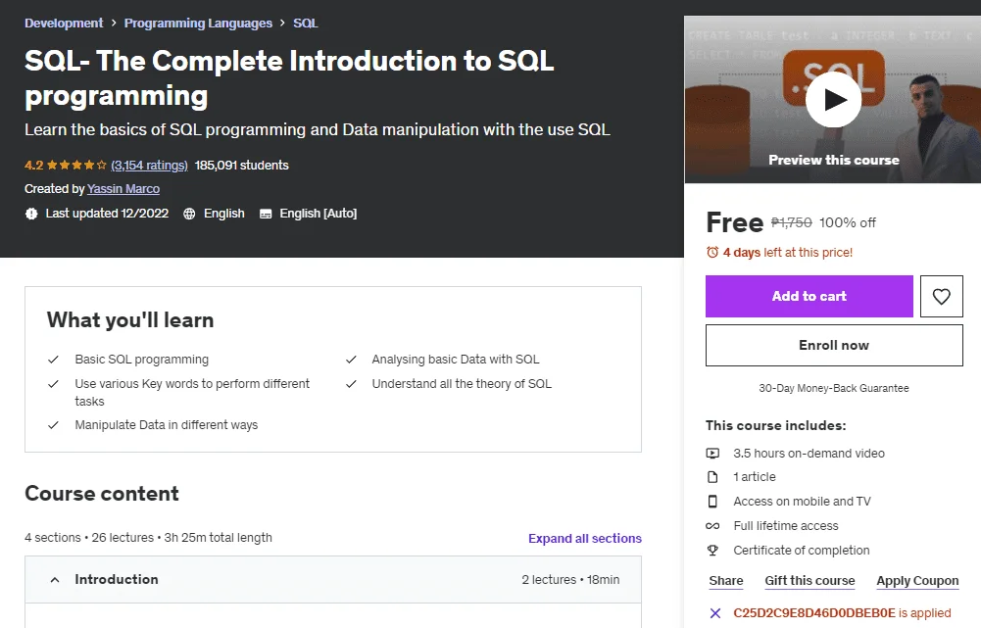View the 3,154 ratings link
This screenshot has width=981, height=628.
[x=149, y=166]
